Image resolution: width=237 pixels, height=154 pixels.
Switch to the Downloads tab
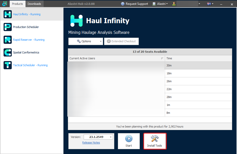34,4
